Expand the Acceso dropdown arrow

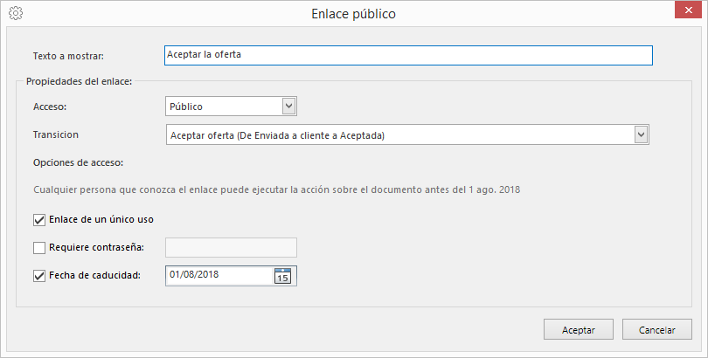[x=289, y=107]
